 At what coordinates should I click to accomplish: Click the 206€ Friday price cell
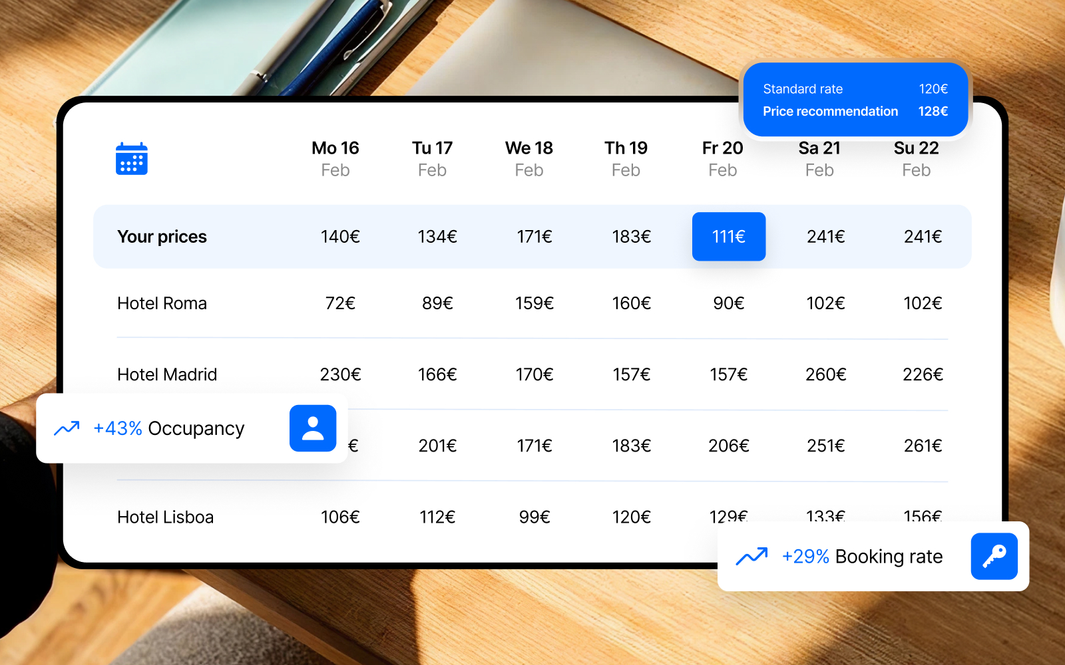point(729,446)
